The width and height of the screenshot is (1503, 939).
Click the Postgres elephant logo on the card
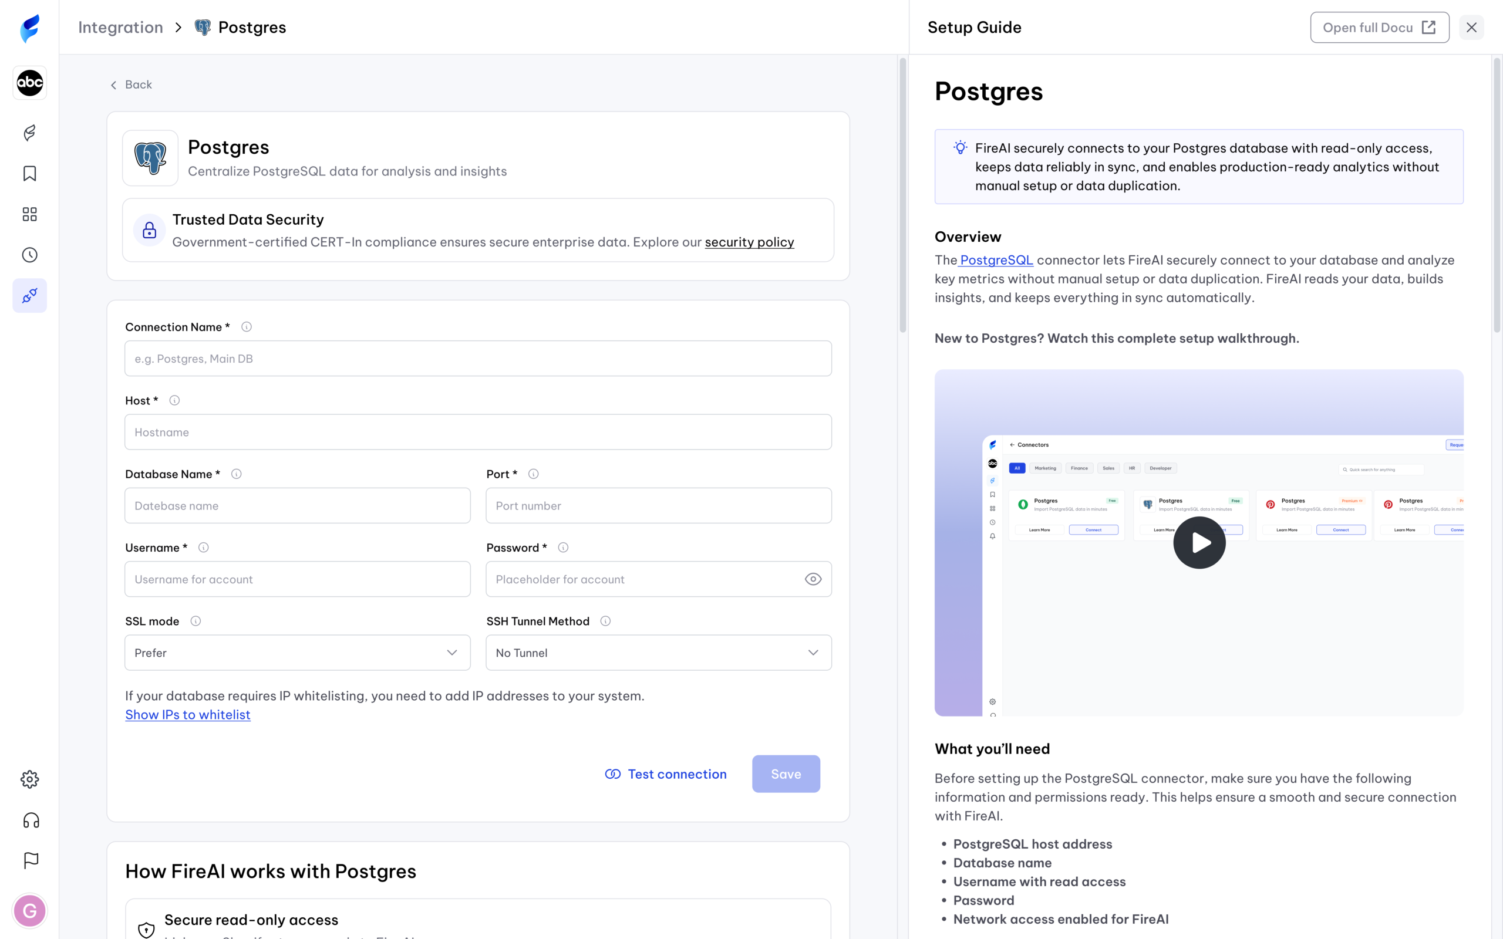[x=150, y=157]
